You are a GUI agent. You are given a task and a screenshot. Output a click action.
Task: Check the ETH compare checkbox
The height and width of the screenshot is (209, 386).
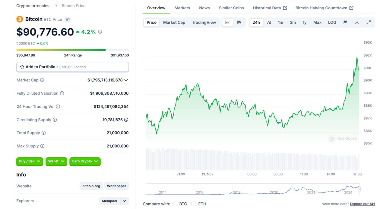[194, 204]
